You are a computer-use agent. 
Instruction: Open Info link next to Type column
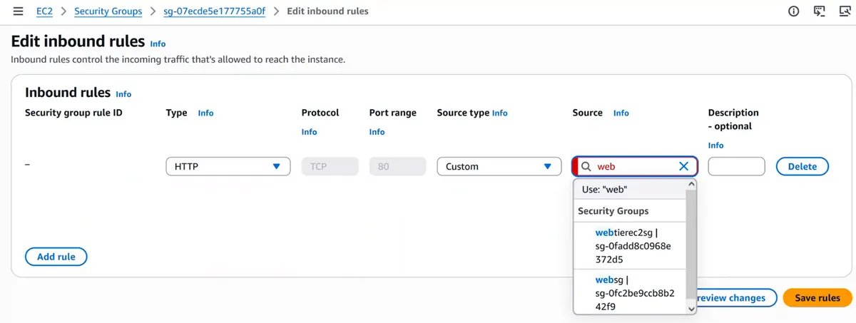(205, 113)
